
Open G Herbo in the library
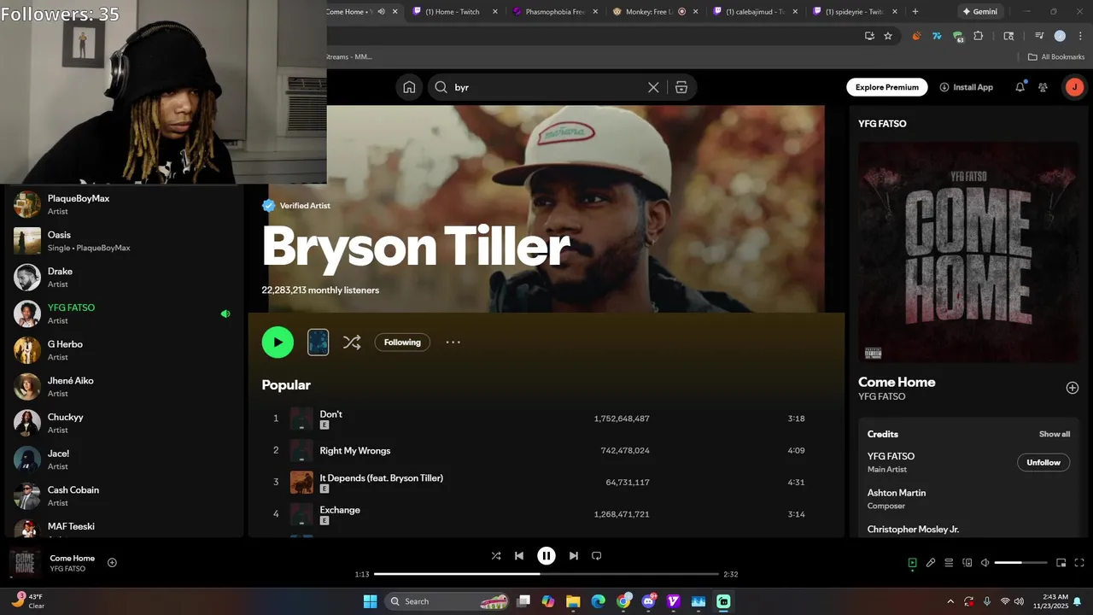pos(124,350)
